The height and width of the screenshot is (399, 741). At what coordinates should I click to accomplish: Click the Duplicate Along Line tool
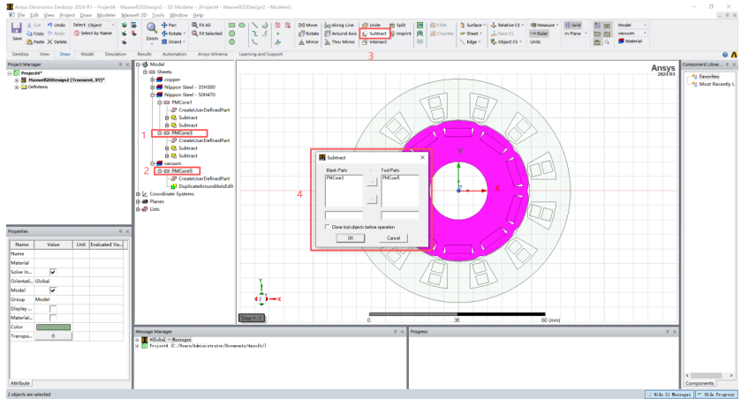(339, 25)
